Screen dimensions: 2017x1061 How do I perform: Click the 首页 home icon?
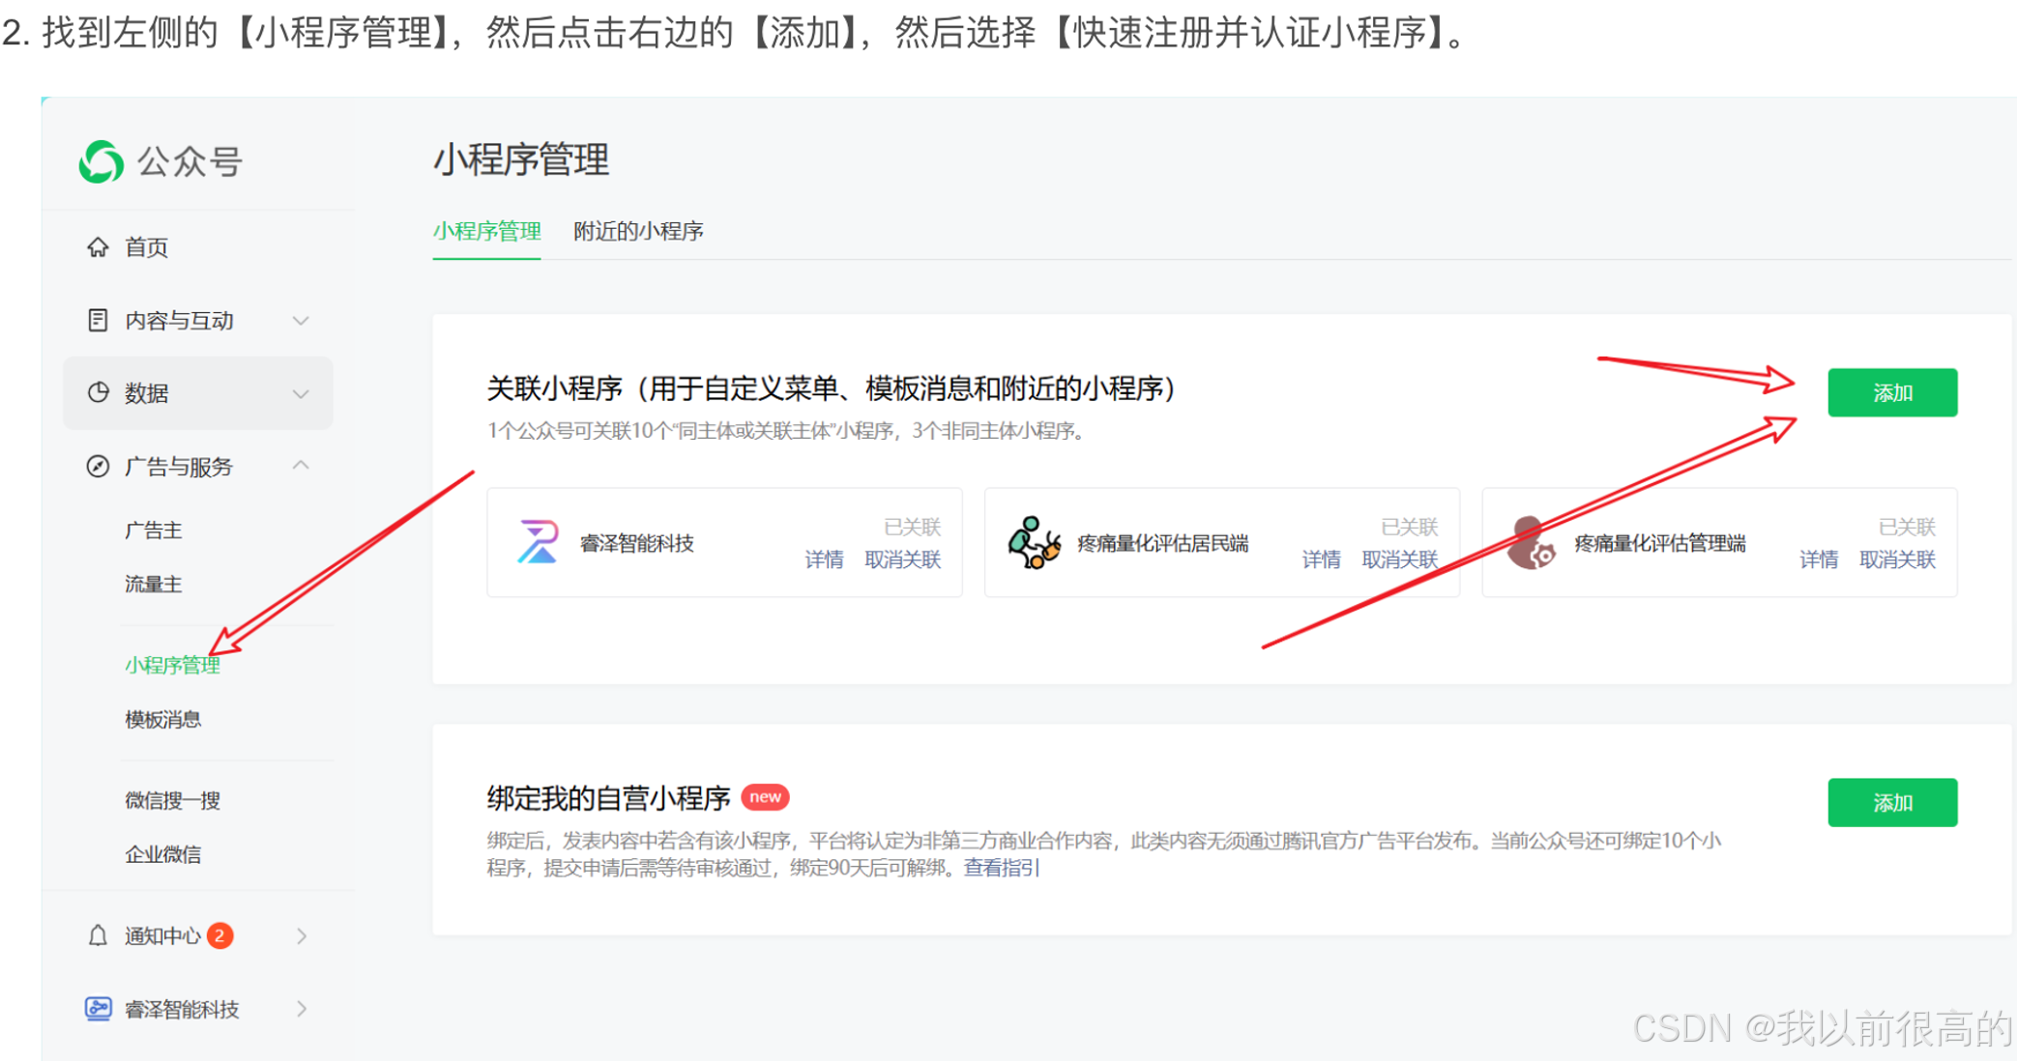tap(98, 247)
